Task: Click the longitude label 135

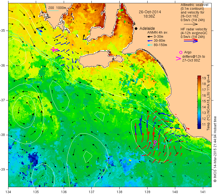Action: tap(36, 192)
